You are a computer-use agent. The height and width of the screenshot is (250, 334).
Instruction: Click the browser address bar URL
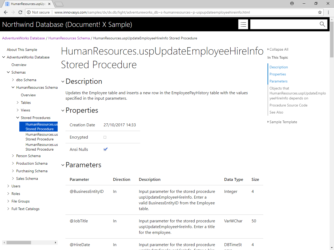(152, 12)
